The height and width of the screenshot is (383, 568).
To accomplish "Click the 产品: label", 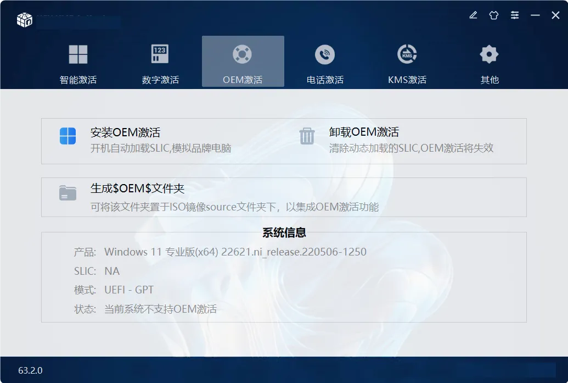I will click(85, 252).
